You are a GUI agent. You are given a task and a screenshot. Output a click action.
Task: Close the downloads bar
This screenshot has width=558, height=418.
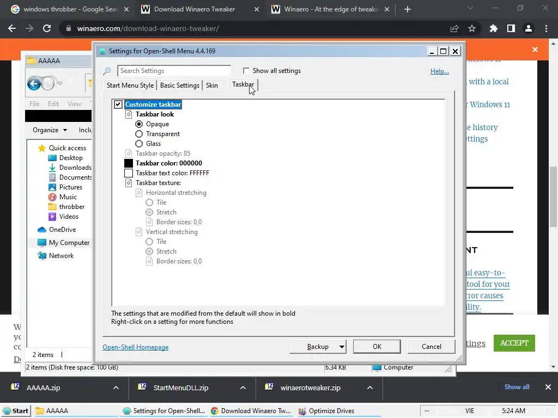coord(548,387)
